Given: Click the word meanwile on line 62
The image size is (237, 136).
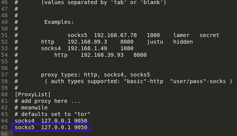Looking at the screenshot, I should (34, 107).
